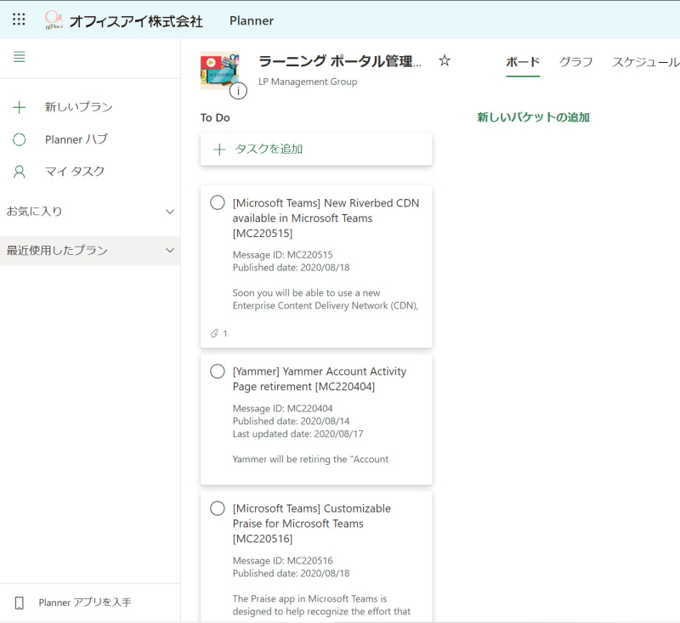Open plan info via the i icon
This screenshot has width=680, height=623.
[238, 91]
